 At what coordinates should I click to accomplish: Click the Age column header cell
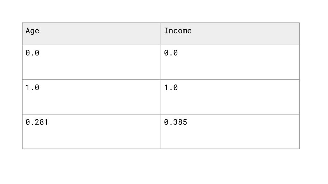point(92,34)
